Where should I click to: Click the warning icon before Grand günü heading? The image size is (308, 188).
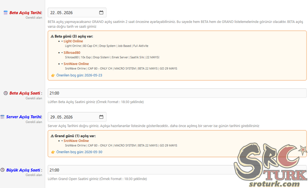[x=52, y=136]
